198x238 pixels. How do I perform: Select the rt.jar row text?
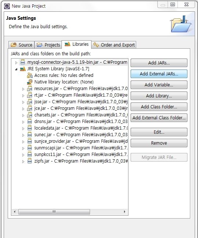81,95
